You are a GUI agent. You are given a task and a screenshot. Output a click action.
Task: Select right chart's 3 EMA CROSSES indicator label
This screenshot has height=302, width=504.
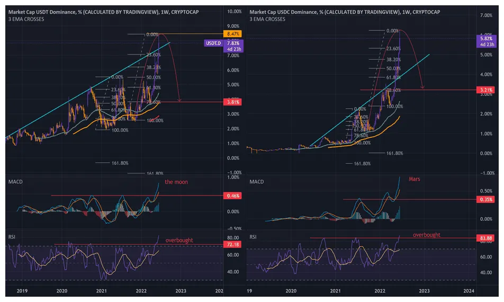[267, 19]
